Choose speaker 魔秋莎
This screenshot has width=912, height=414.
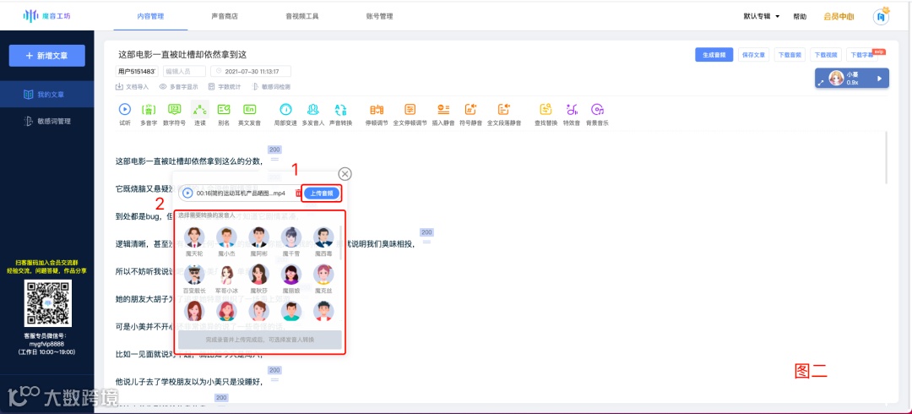[x=259, y=279]
